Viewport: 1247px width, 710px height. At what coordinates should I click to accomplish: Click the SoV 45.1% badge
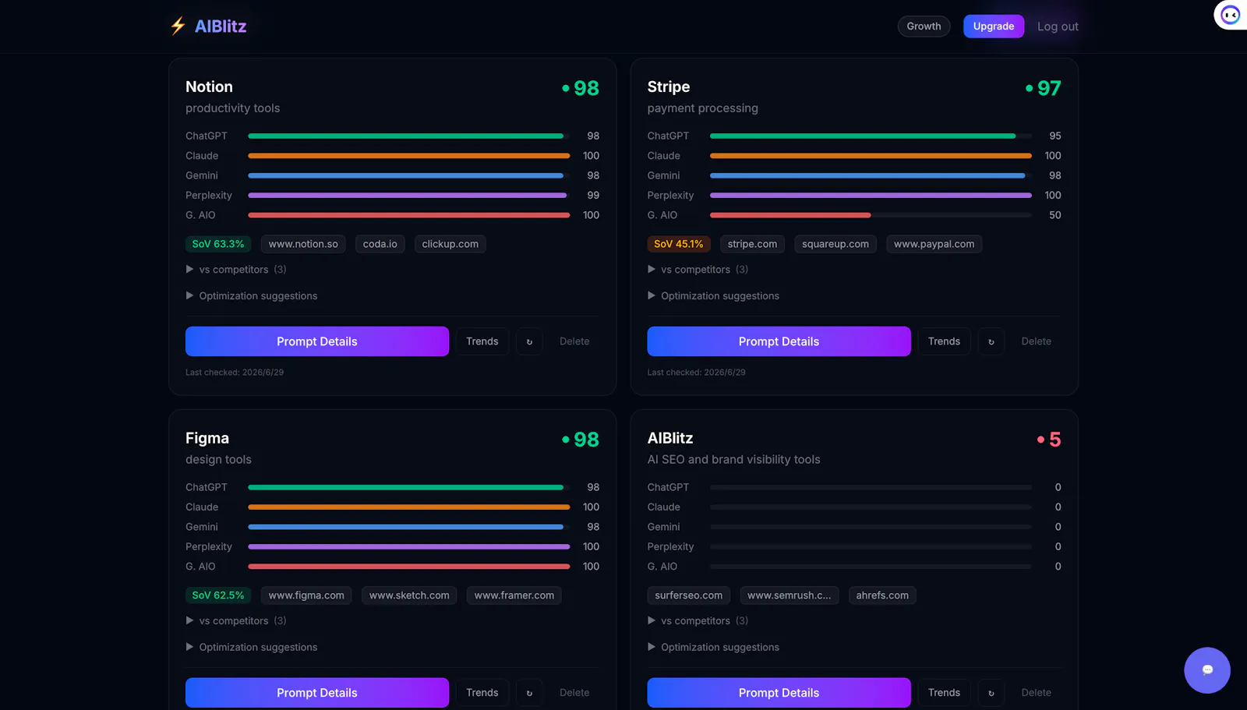coord(679,244)
